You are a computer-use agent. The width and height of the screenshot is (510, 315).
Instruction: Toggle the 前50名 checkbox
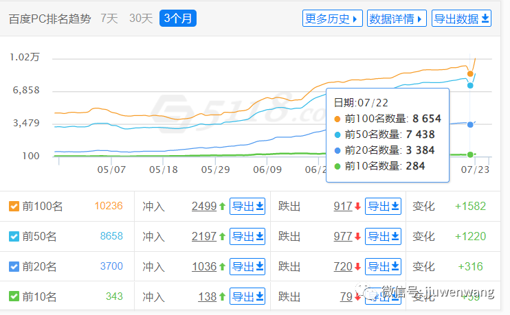14,236
